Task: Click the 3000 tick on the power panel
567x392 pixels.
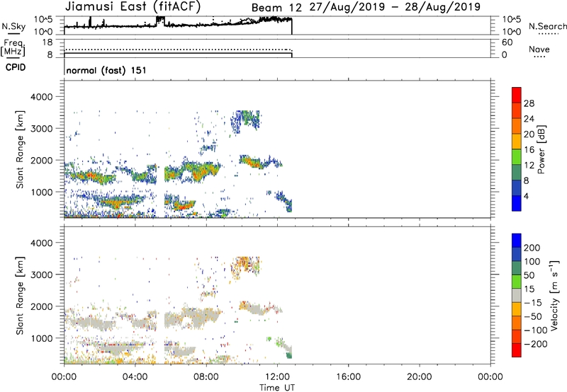Action: coord(41,129)
